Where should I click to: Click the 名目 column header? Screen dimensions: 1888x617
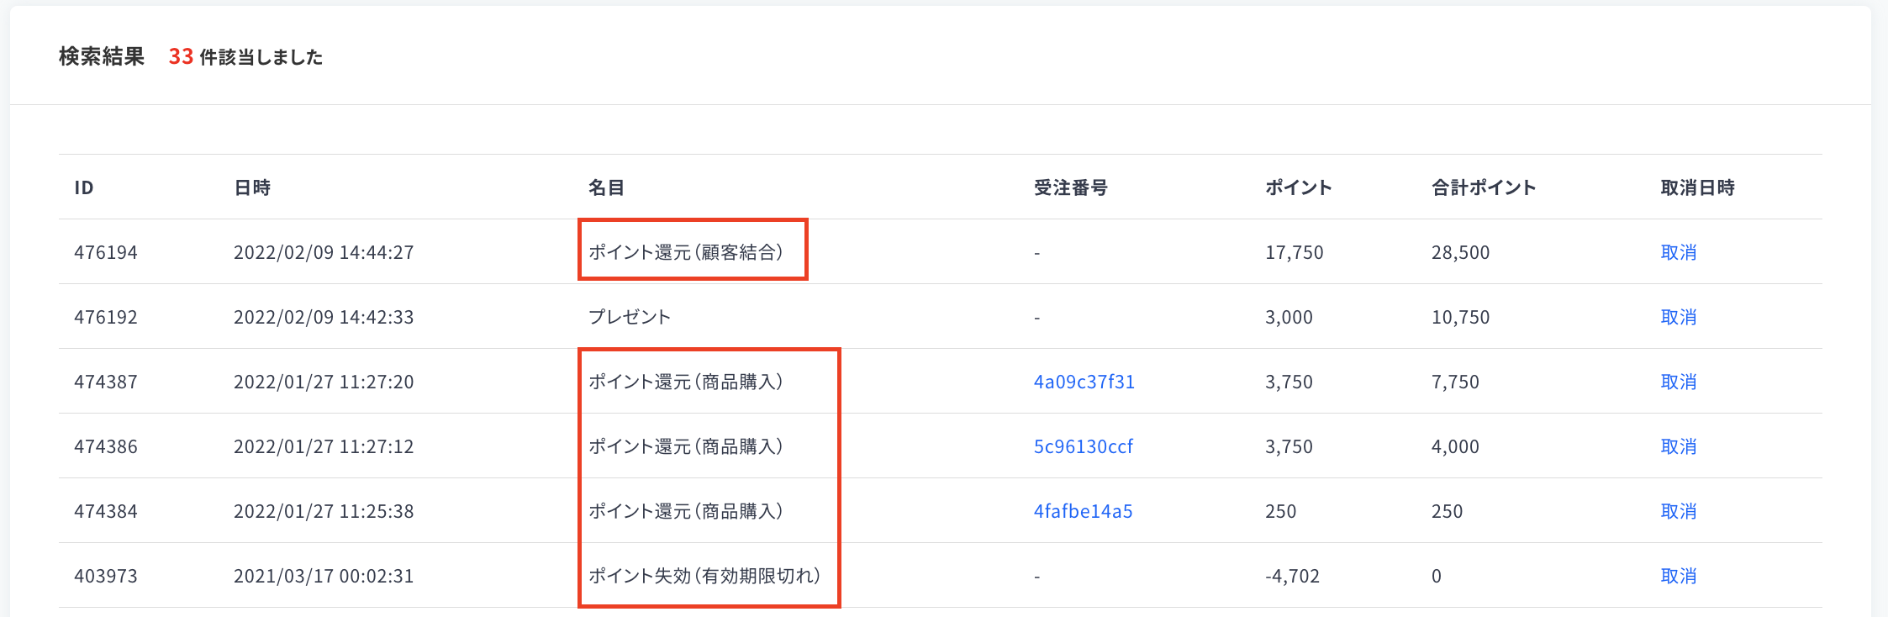coord(606,187)
